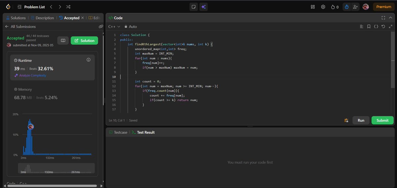Screen dimensions: 397x188
Task: Toggle the stopwatch timer
Action: (x=347, y=7)
